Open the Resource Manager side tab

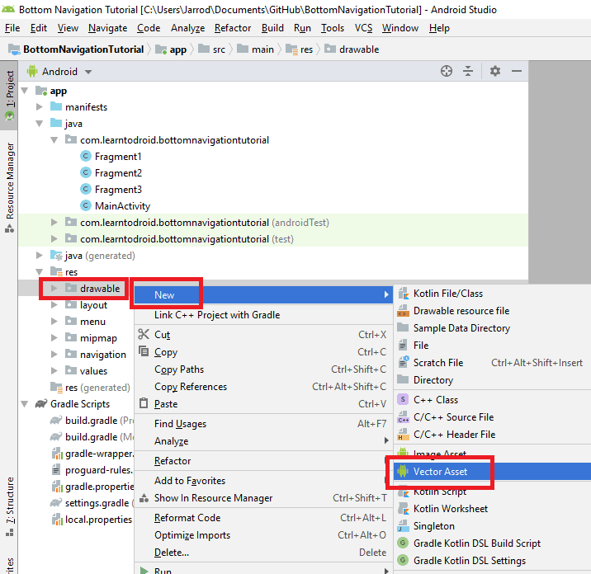click(x=10, y=180)
